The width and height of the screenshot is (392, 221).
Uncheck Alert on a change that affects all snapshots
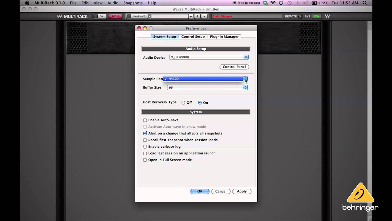(x=145, y=133)
